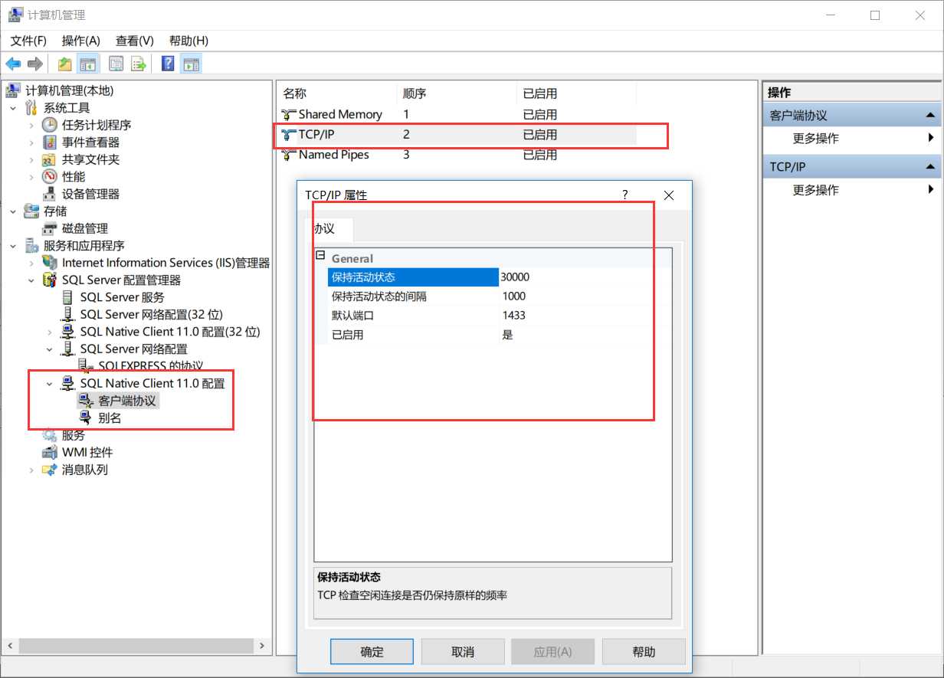Screen dimensions: 944x678
Task: Click the Back arrow in the toolbar
Action: pos(13,64)
